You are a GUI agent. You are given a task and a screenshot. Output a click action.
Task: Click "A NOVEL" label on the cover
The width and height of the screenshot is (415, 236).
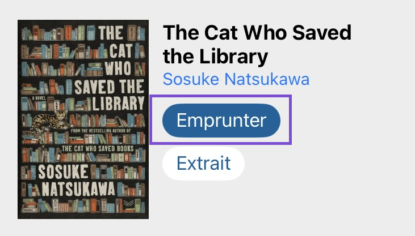click(x=39, y=98)
